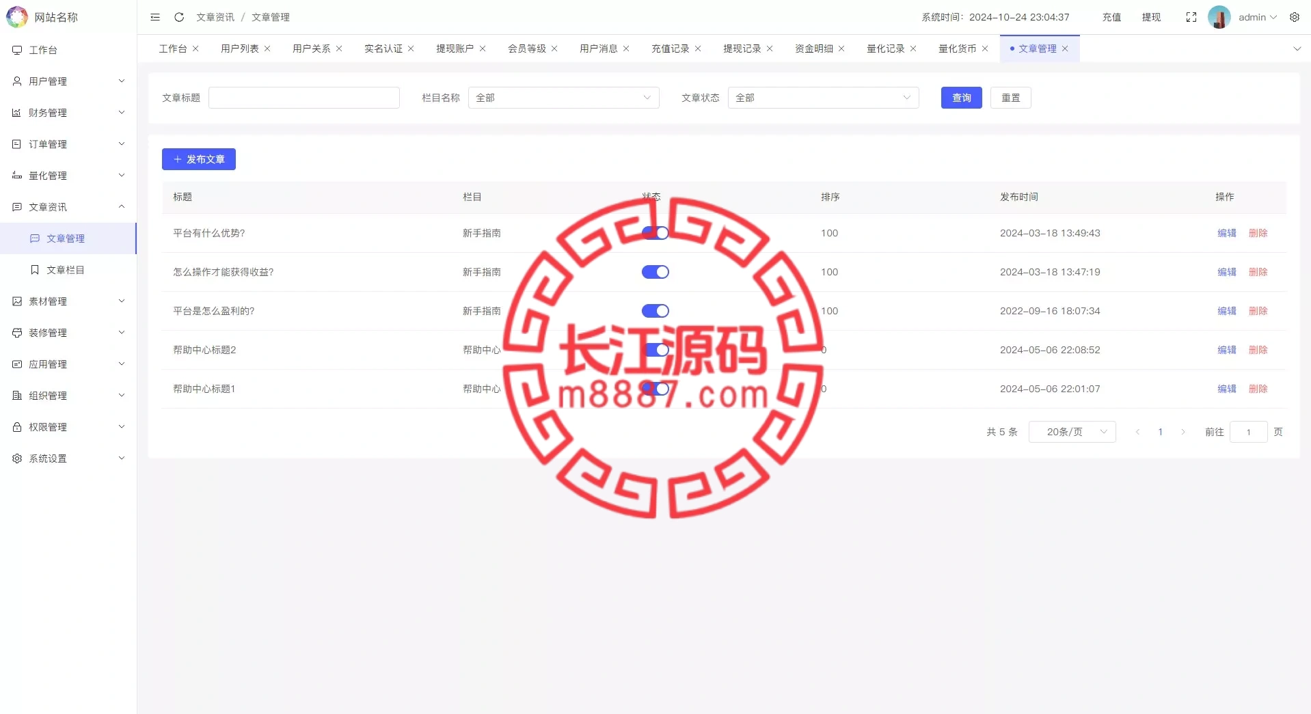Screen dimensions: 1311x714
Task: Open 工作台 in the sidebar
Action: click(68, 50)
